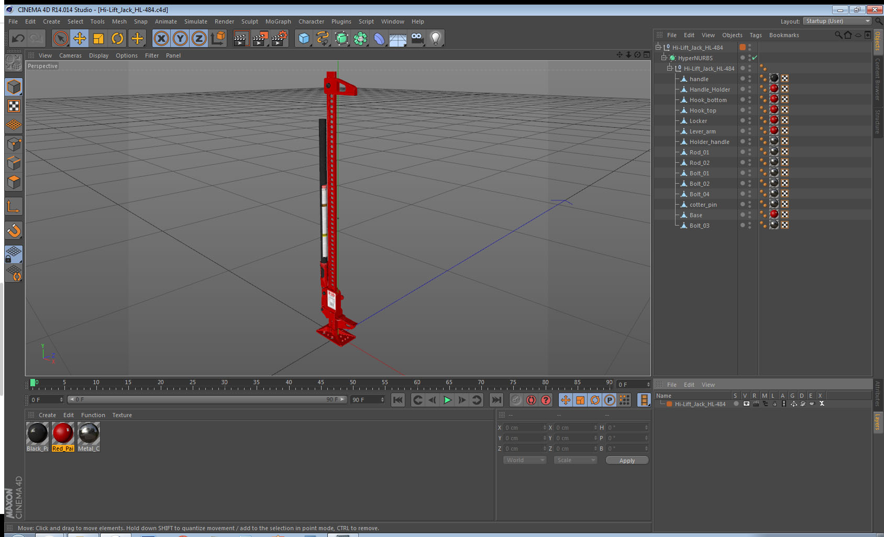
Task: Open the MoGraph menu
Action: pos(278,21)
